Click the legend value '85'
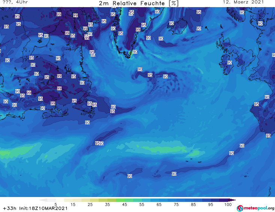 [194, 205]
